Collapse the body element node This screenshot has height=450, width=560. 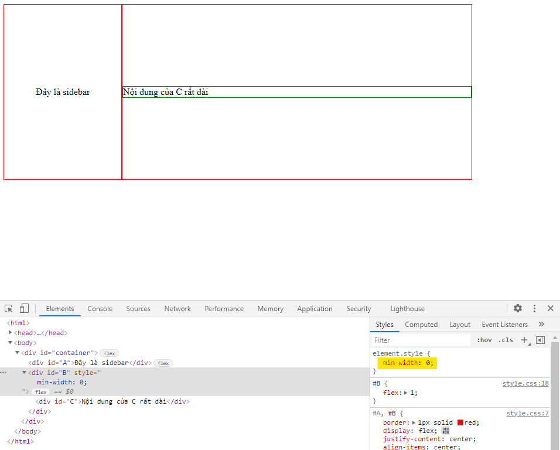point(10,343)
